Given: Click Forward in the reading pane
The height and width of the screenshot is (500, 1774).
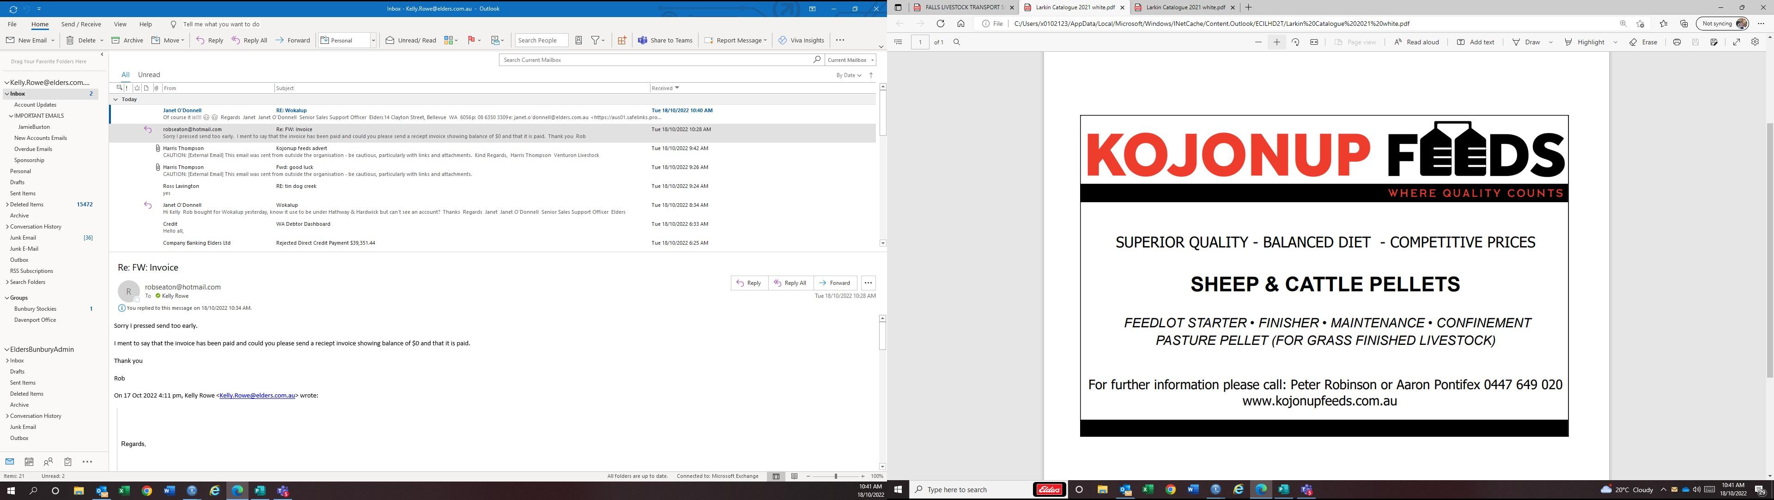Looking at the screenshot, I should pyautogui.click(x=835, y=283).
